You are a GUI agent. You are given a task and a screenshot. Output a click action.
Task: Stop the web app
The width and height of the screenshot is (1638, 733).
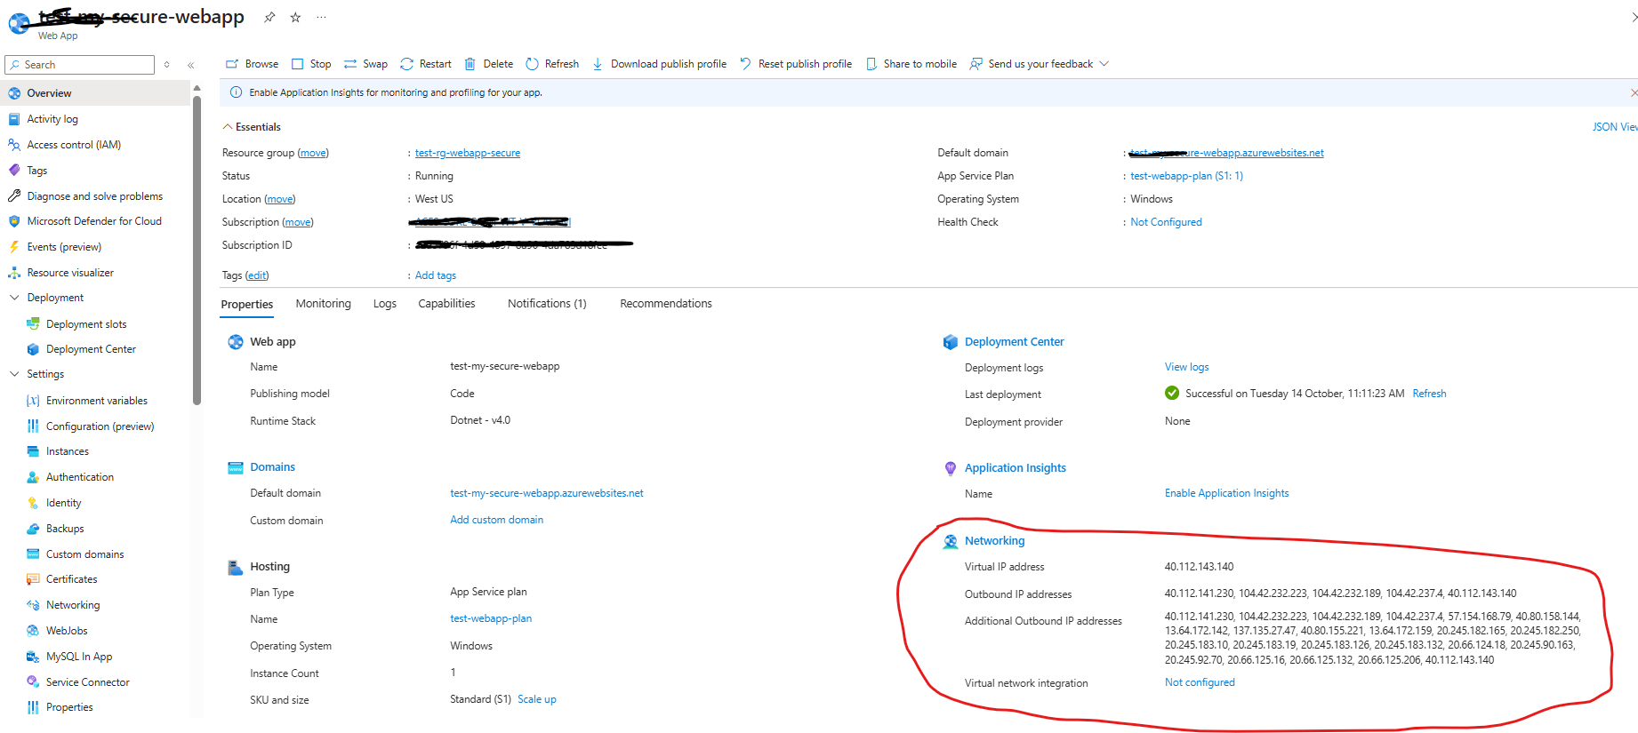coord(311,64)
